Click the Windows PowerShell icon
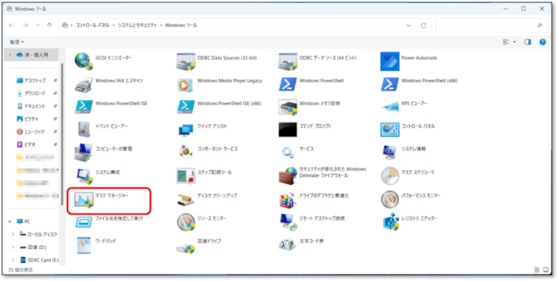 click(x=288, y=84)
